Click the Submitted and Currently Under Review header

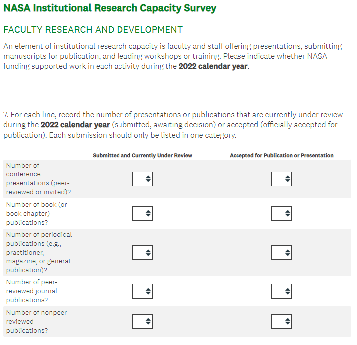tap(142, 155)
